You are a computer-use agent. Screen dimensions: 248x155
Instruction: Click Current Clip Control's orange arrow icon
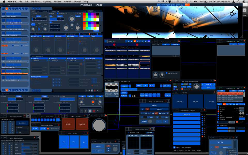[171, 81]
